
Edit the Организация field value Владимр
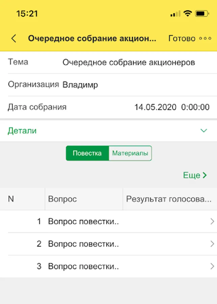click(x=80, y=85)
